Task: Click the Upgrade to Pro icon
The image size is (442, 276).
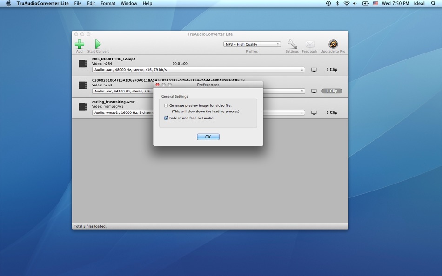Action: (x=333, y=44)
